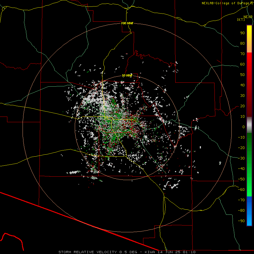254x254 pixels.
Task: Click the -50 value on velocity scale
Action: click(241, 179)
